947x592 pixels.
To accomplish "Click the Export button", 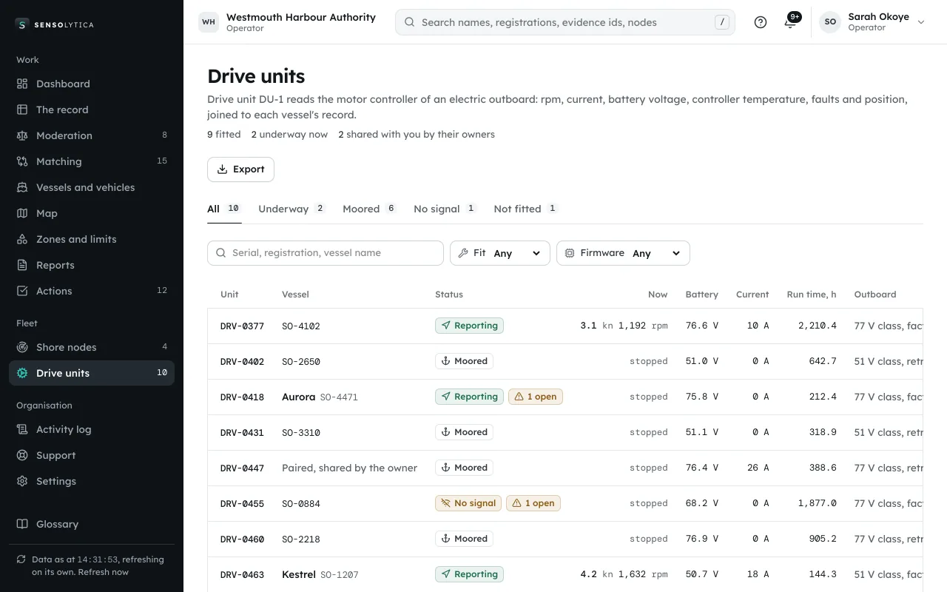I will (x=240, y=169).
